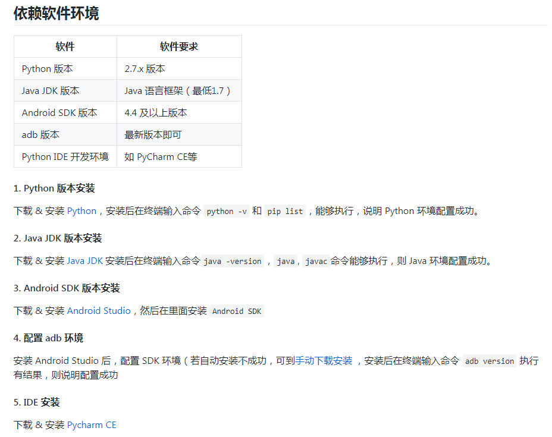
Task: Select the Android SDK code snippet
Action: coord(236,311)
